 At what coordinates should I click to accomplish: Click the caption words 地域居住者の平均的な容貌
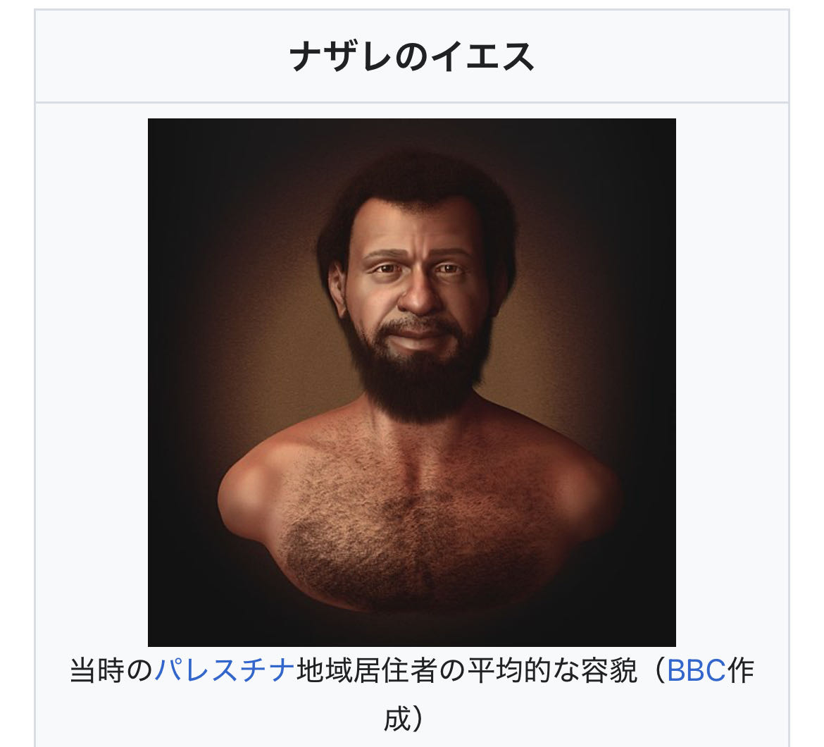click(467, 671)
